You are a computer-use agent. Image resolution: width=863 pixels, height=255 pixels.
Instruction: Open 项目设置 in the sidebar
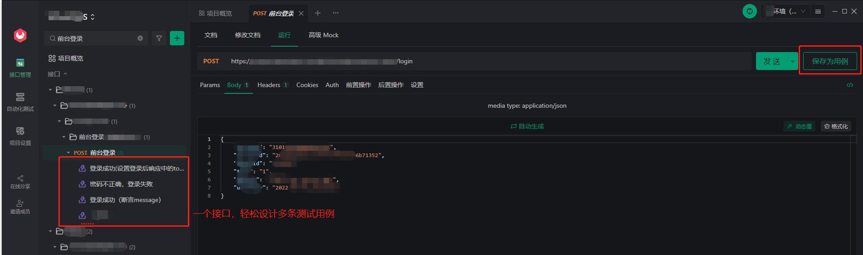coord(20,136)
